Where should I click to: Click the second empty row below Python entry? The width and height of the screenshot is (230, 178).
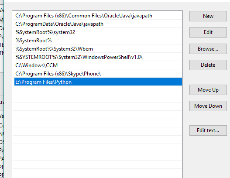pos(98,98)
